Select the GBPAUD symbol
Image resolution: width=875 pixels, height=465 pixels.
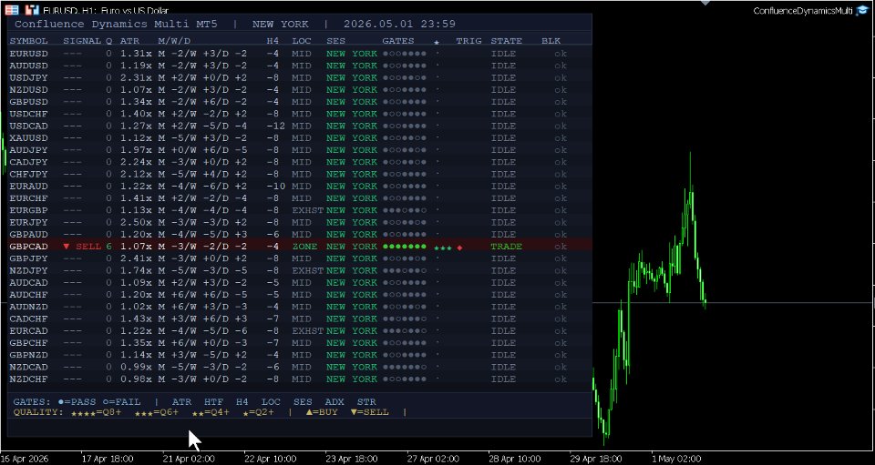(x=29, y=235)
